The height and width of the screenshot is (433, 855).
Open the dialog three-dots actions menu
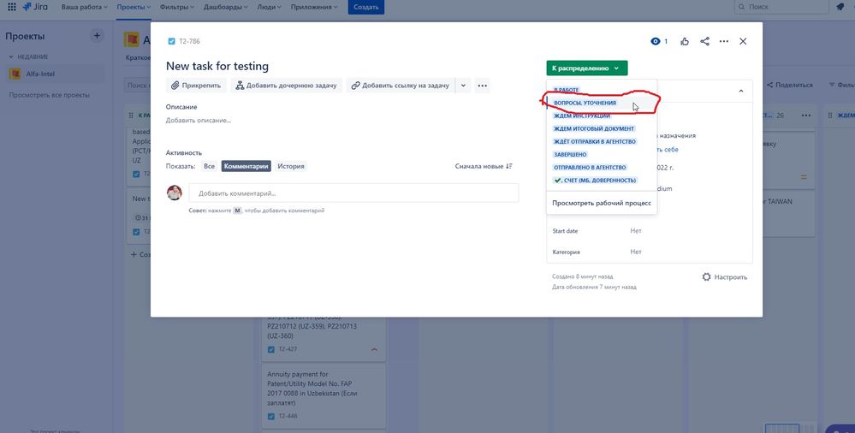723,41
